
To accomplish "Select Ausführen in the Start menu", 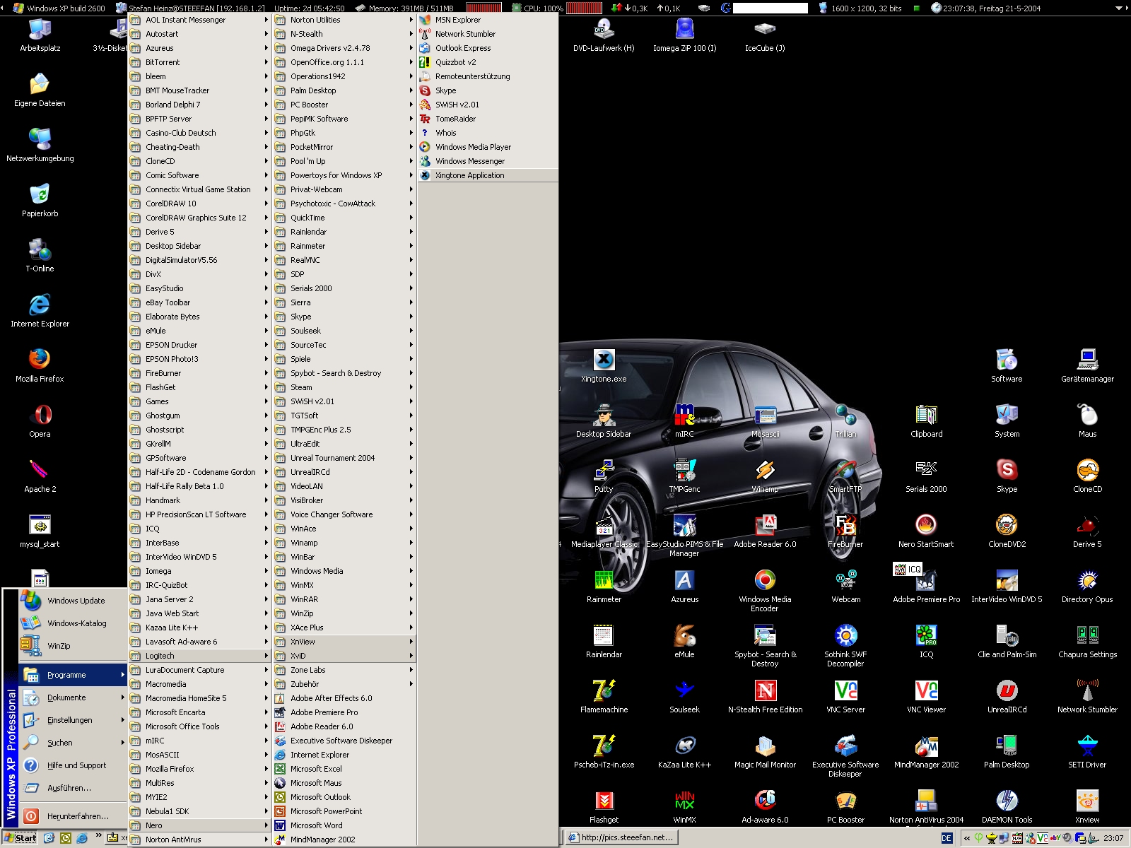I will 73,788.
